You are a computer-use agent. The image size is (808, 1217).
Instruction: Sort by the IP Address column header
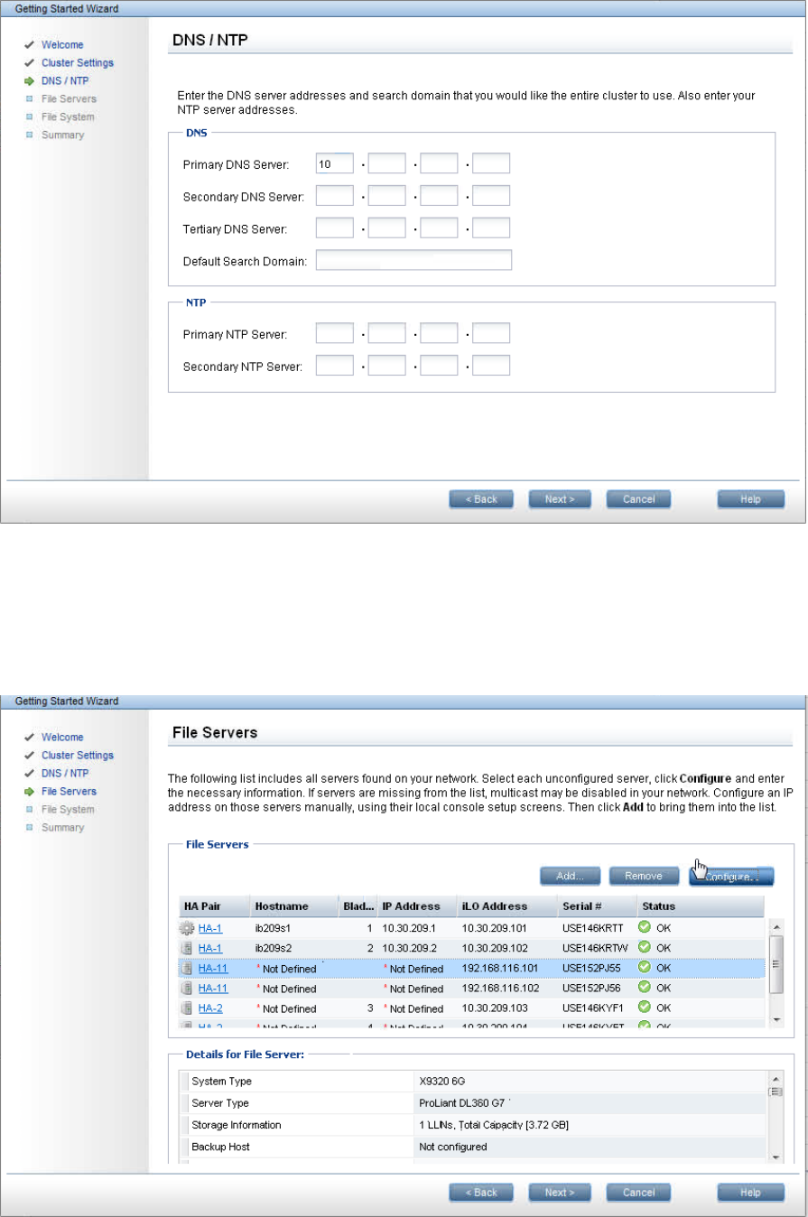tap(415, 906)
